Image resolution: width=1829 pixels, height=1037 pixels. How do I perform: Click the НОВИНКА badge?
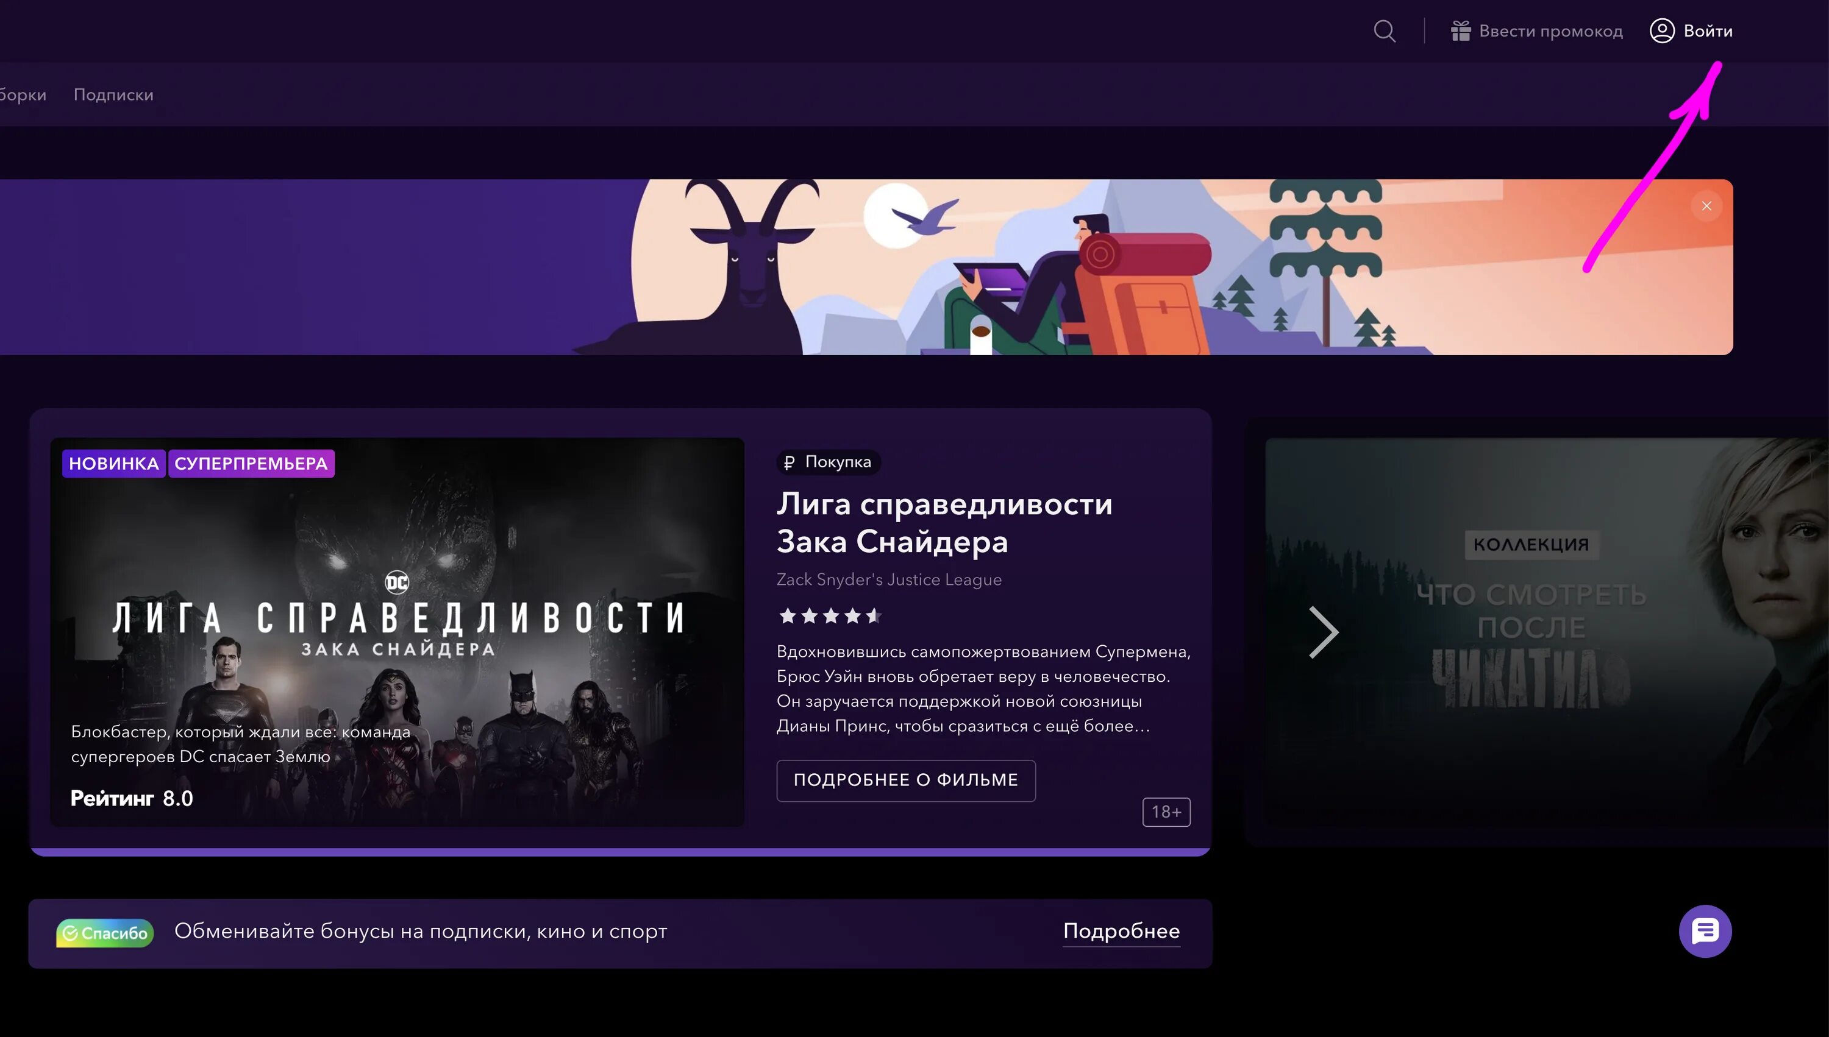(x=114, y=464)
